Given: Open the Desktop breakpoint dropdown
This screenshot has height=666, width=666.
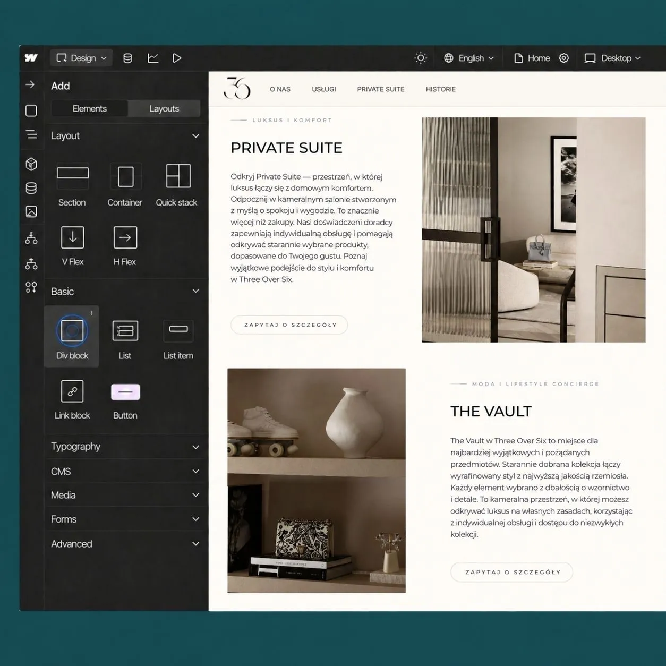Looking at the screenshot, I should pyautogui.click(x=612, y=58).
